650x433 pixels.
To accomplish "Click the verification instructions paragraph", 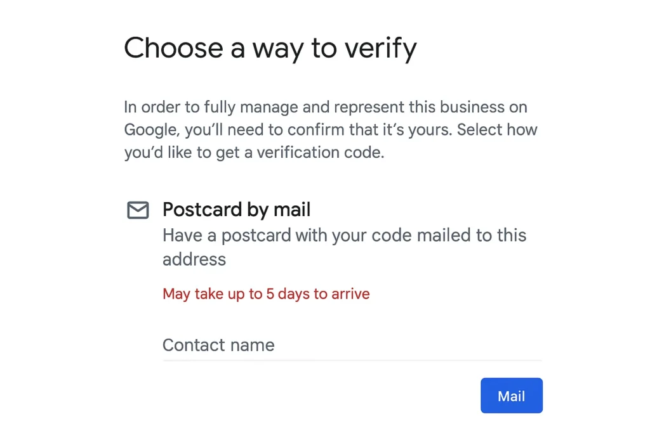I will click(x=330, y=129).
